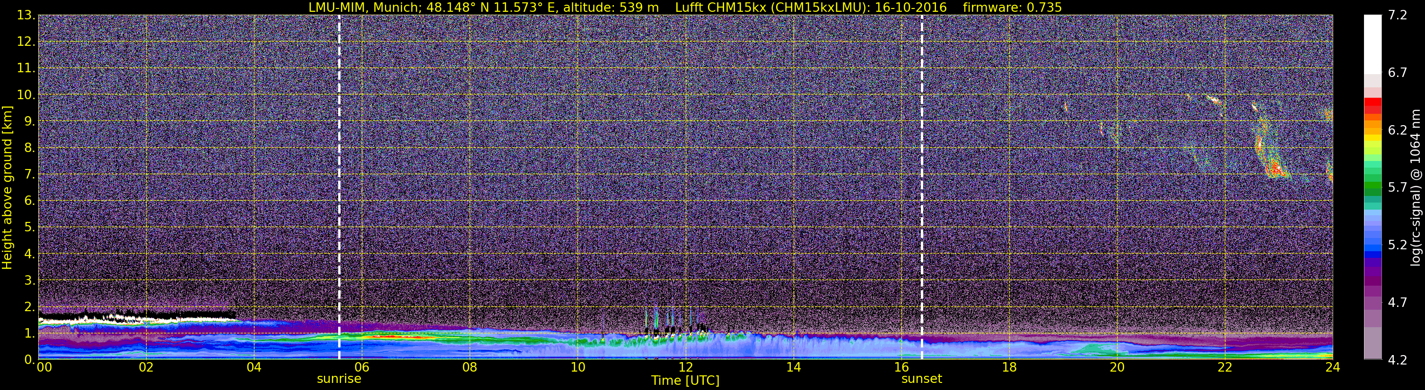Click the time axis tick label "10"
Screen dimensions: 1425x390
coord(577,367)
